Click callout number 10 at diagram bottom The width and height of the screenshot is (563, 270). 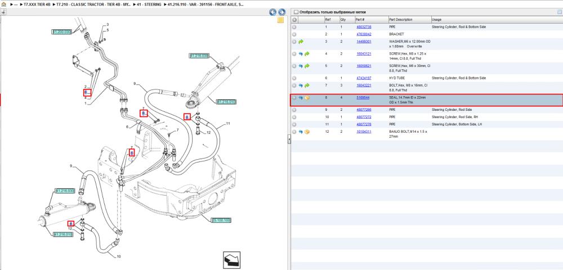click(x=119, y=256)
